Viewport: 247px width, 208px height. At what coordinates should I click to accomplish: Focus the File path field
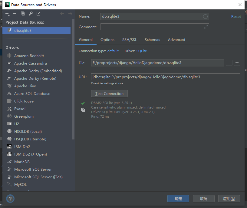pyautogui.click(x=157, y=63)
